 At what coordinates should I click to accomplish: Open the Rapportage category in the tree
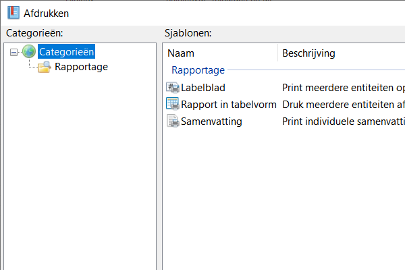pyautogui.click(x=81, y=67)
